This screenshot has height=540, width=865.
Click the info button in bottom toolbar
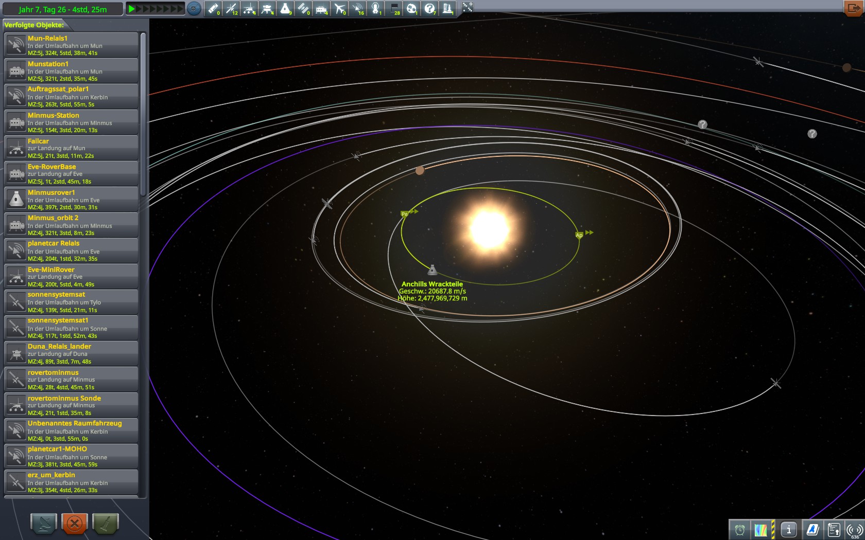788,529
